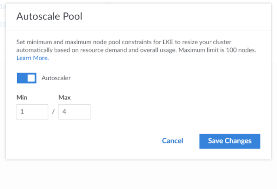The image size is (277, 189).
Task: Click the Autoscale Pool dialog title
Action: (x=49, y=16)
